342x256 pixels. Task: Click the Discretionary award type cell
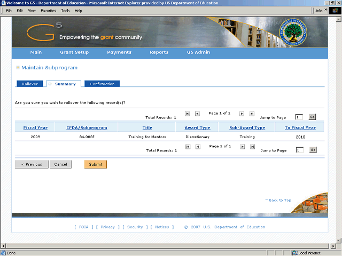tap(198, 137)
